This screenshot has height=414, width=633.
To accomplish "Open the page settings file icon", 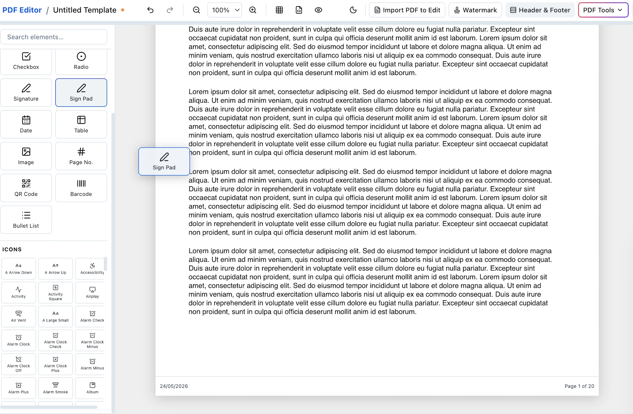I will coord(299,10).
